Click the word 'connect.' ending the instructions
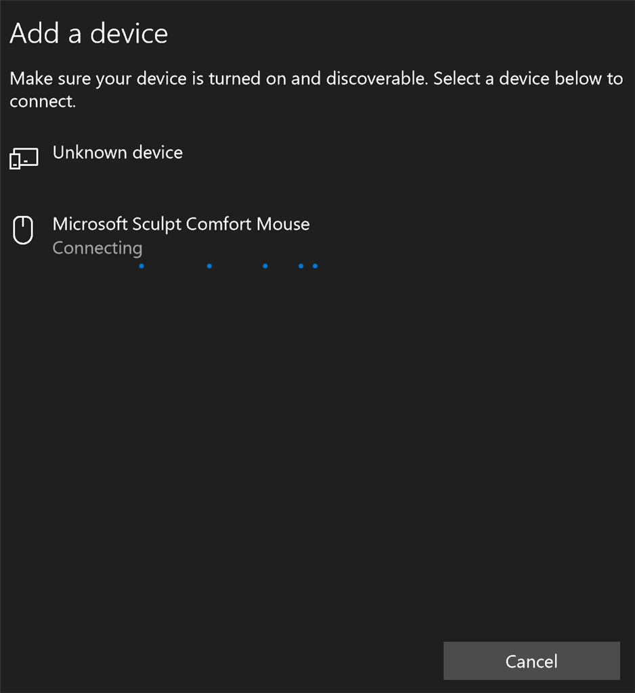Screen dimensions: 635x693 point(43,102)
